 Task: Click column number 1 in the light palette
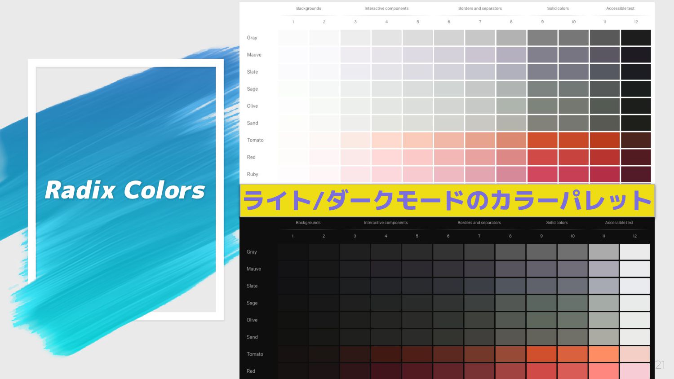[293, 22]
